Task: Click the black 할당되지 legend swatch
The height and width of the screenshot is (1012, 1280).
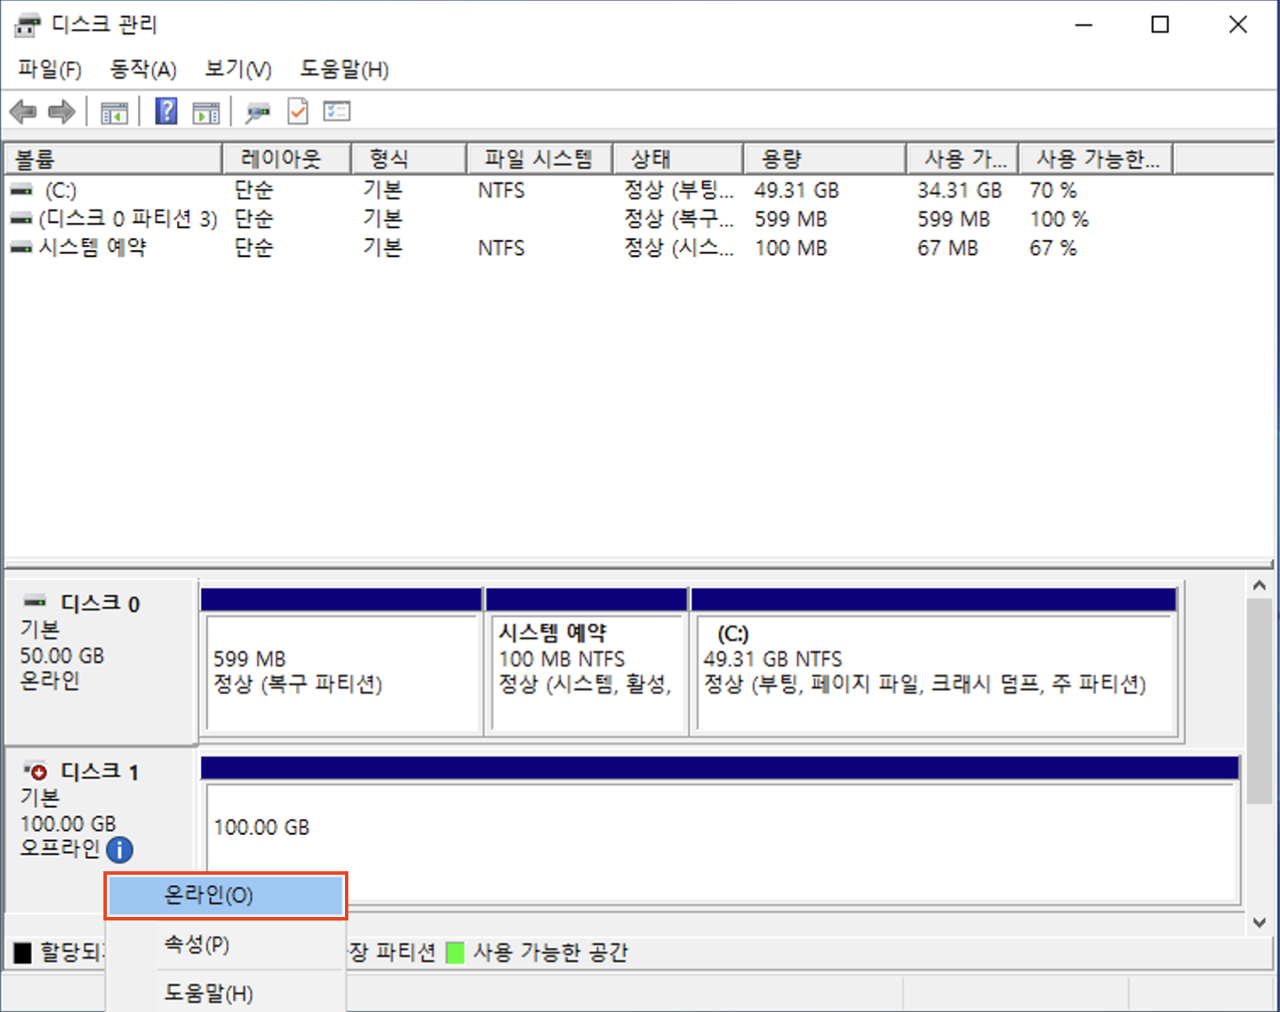Action: coord(23,953)
